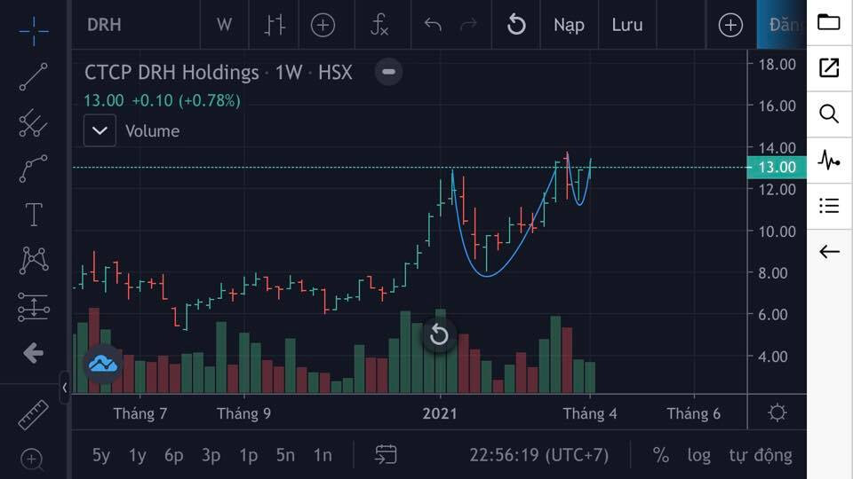Click the open-in-new-window icon
This screenshot has width=853, height=479.
click(829, 68)
